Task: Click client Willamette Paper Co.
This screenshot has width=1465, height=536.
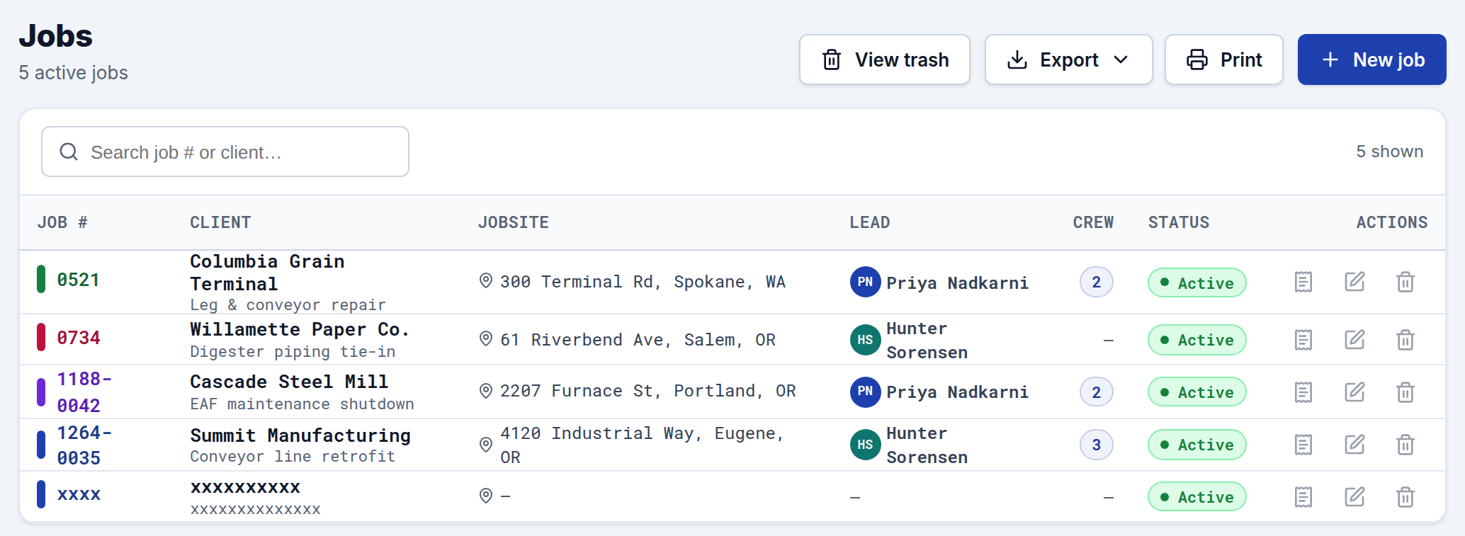Action: click(x=300, y=329)
